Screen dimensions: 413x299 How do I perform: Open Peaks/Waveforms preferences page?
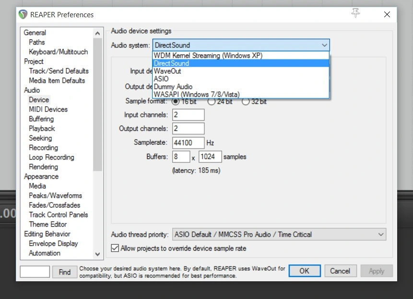(x=55, y=195)
